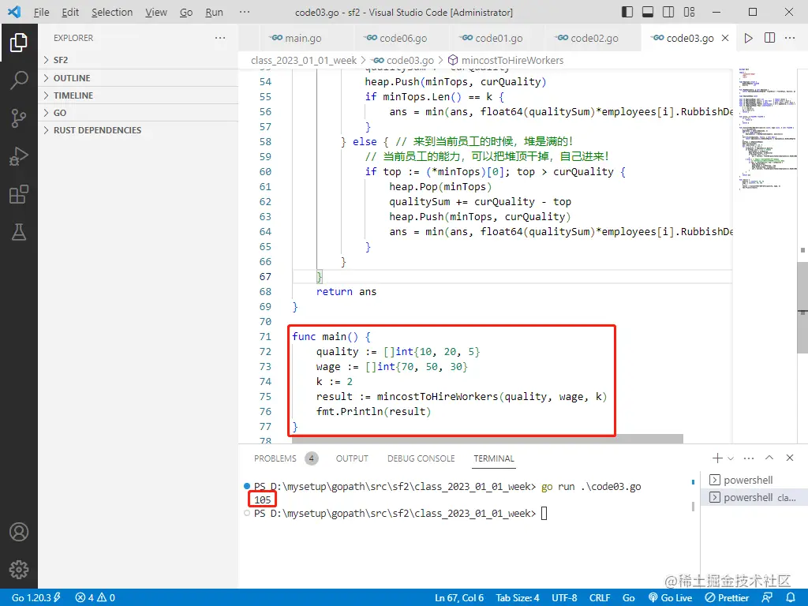Open the Testing flask view
This screenshot has width=808, height=606.
pos(19,233)
